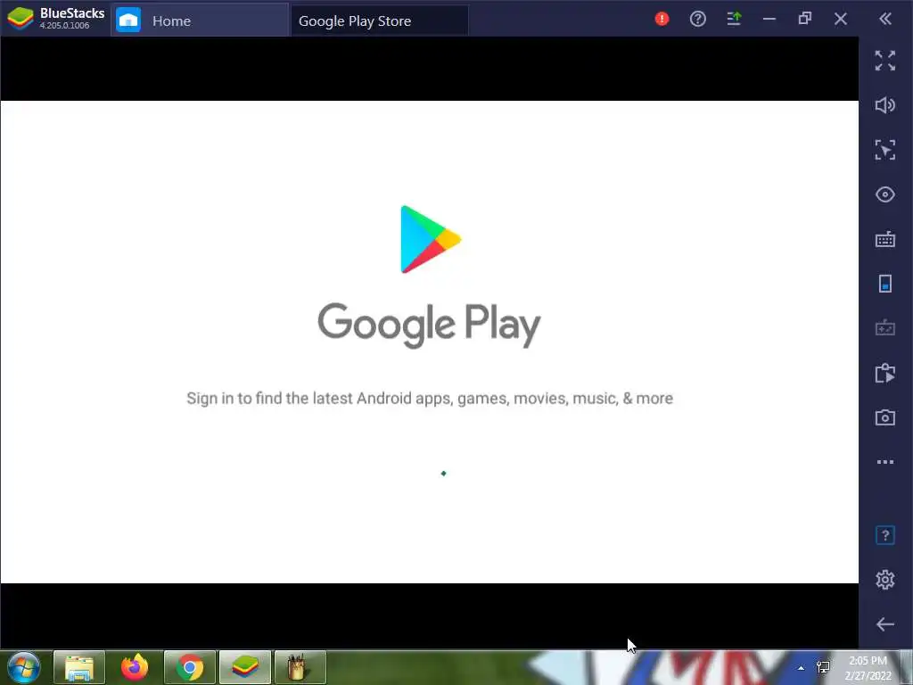Toggle the eye overlay visibility icon
The width and height of the screenshot is (913, 685).
[x=885, y=194]
